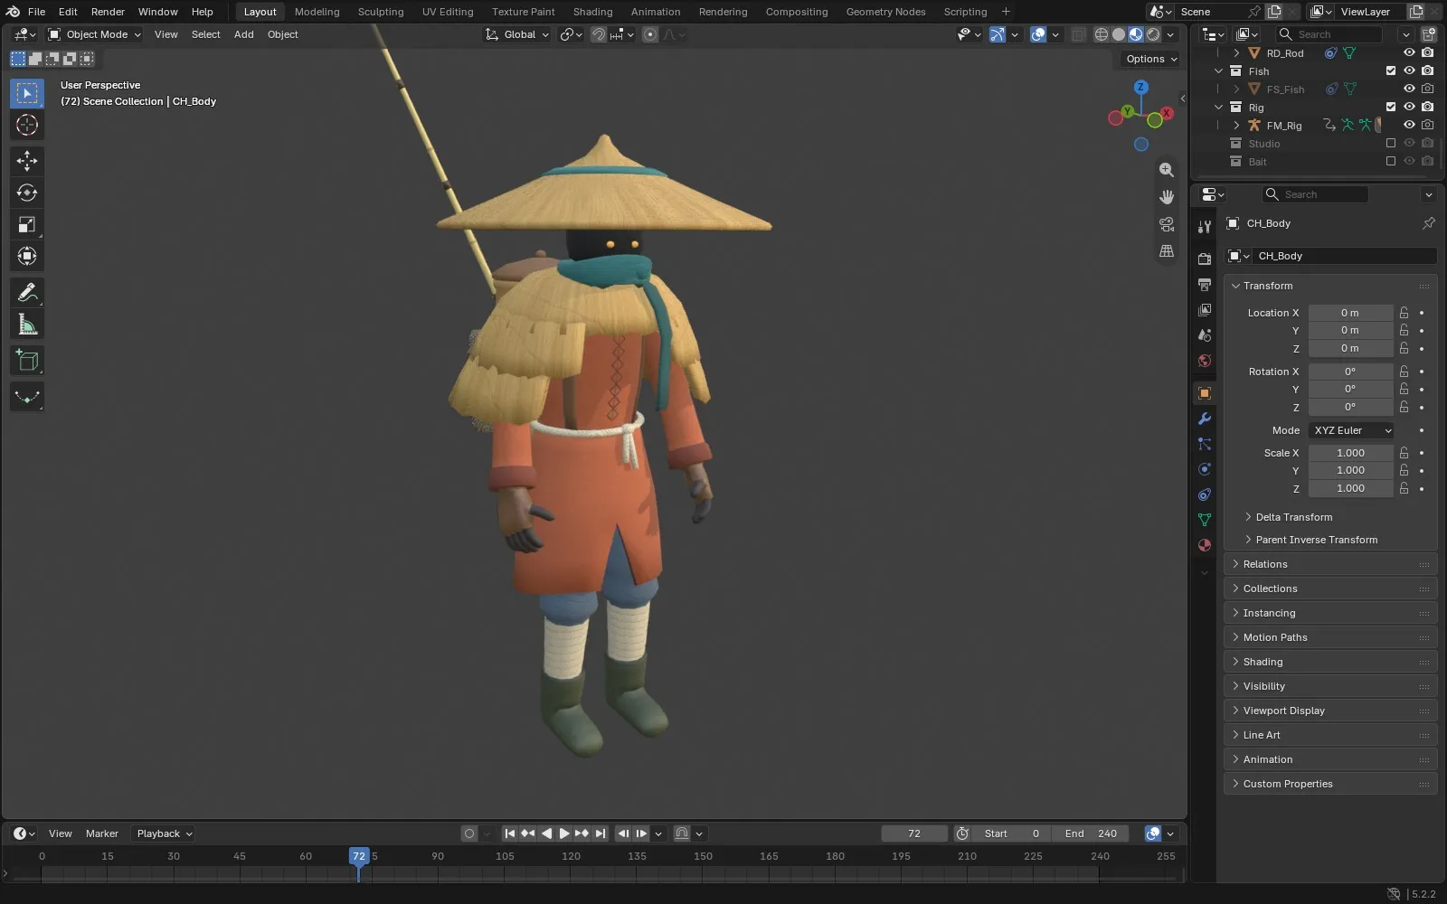
Task: Select the Transform tool
Action: click(x=27, y=256)
